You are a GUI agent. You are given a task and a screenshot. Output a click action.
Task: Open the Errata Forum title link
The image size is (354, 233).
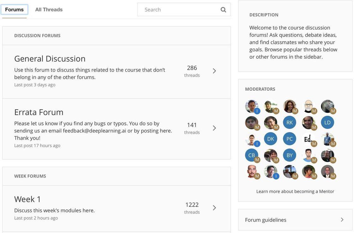[x=39, y=112]
